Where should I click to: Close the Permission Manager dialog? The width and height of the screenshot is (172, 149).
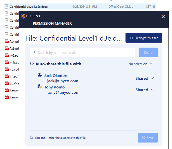coord(163,16)
